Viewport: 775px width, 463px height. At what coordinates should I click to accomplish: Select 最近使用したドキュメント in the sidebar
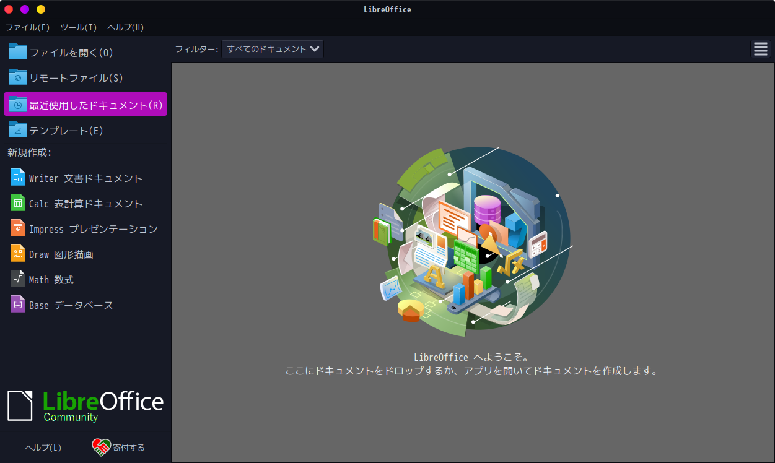point(85,103)
